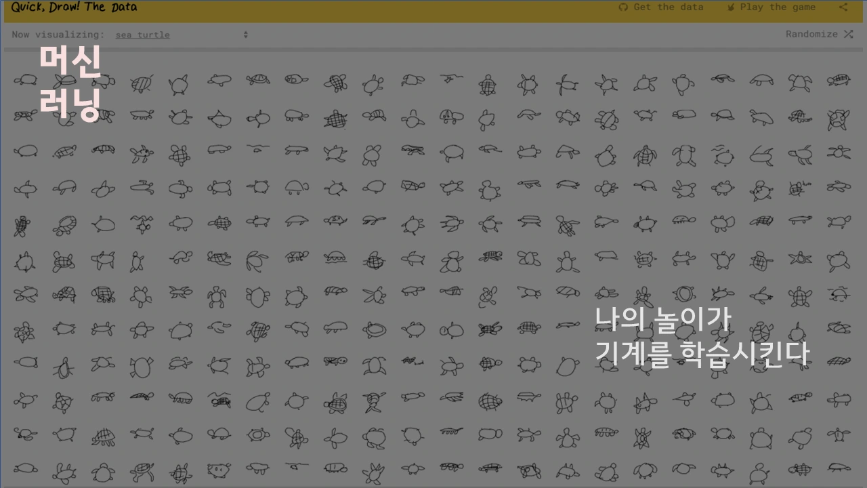867x488 pixels.
Task: Select the first turtle drawing in the top-left
Action: pyautogui.click(x=26, y=80)
